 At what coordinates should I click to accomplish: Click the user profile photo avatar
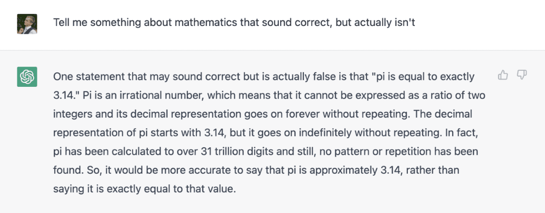(27, 24)
